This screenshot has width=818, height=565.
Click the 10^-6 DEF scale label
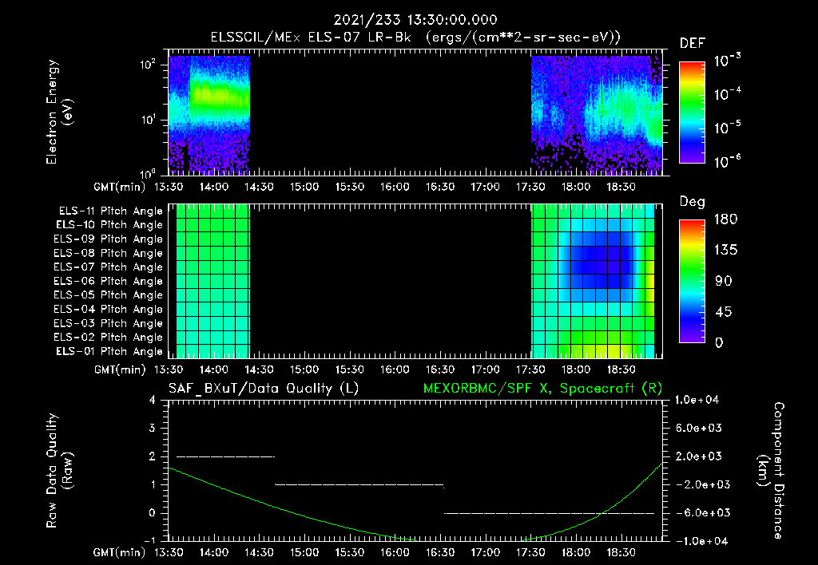pos(727,161)
